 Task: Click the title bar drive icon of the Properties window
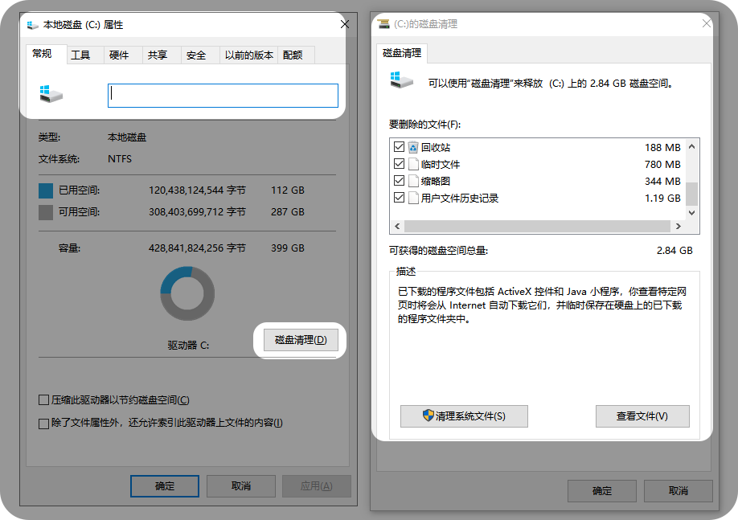point(32,25)
